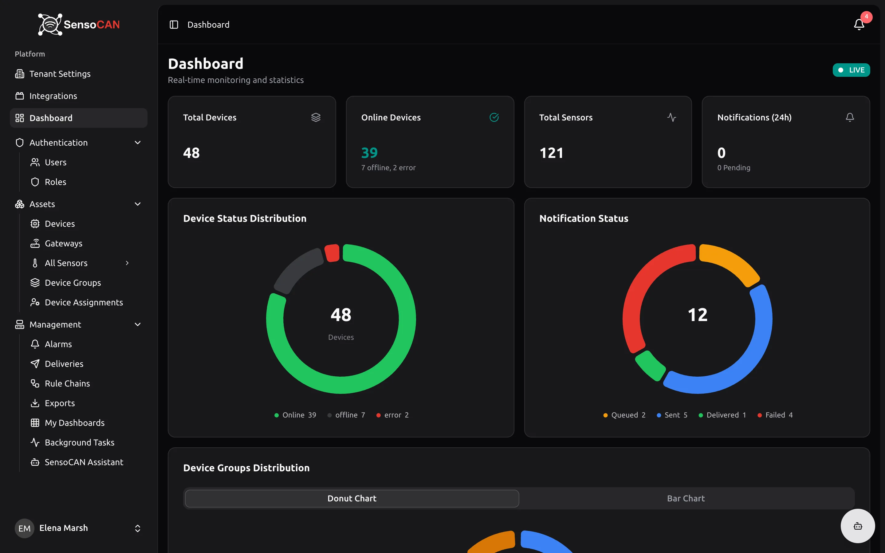The height and width of the screenshot is (553, 885).
Task: Click the Users people icon
Action: coord(35,163)
